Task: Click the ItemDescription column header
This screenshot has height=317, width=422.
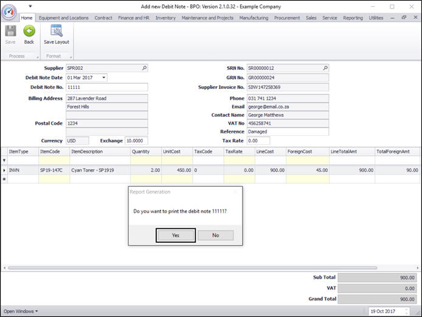Action: [100, 152]
